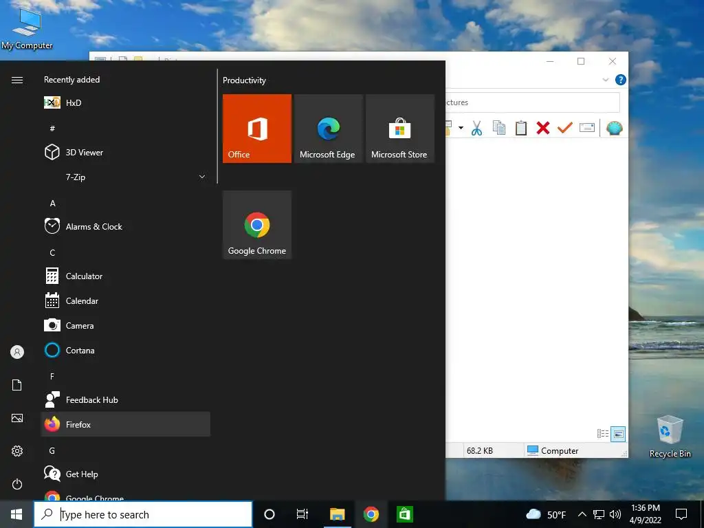Open Power options in Start

[x=17, y=484]
